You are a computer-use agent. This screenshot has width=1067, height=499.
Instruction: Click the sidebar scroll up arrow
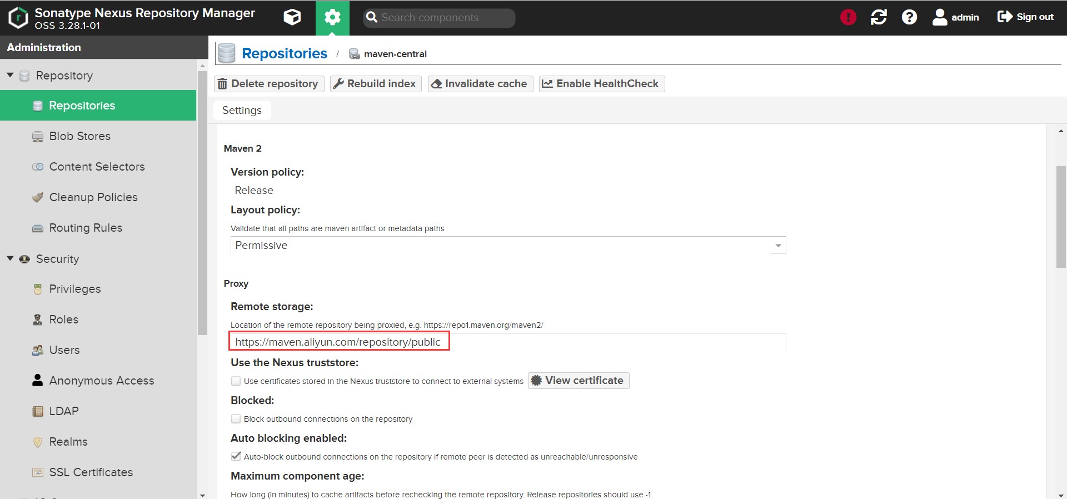202,66
